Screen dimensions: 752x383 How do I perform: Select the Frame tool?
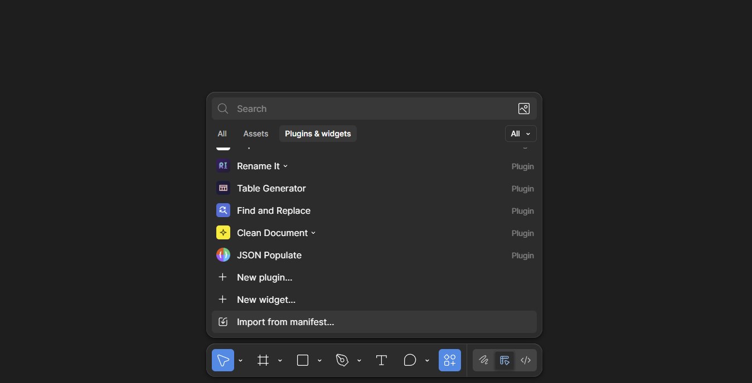click(263, 360)
